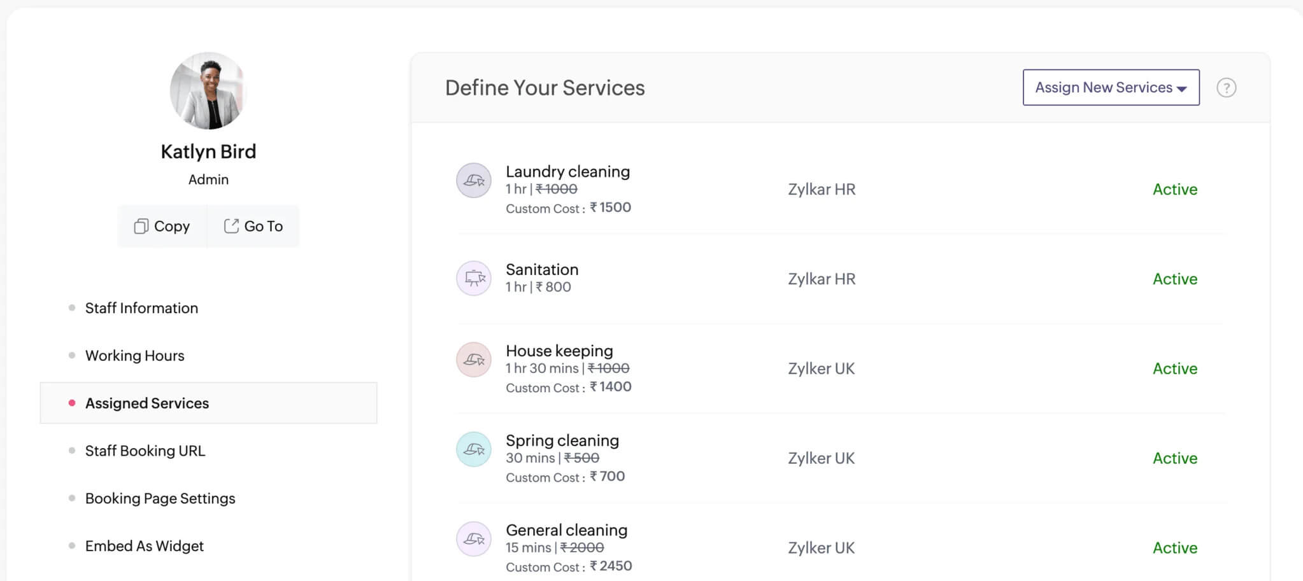Open help via the question mark icon
Screen dimensions: 1303x581
(x=1226, y=88)
